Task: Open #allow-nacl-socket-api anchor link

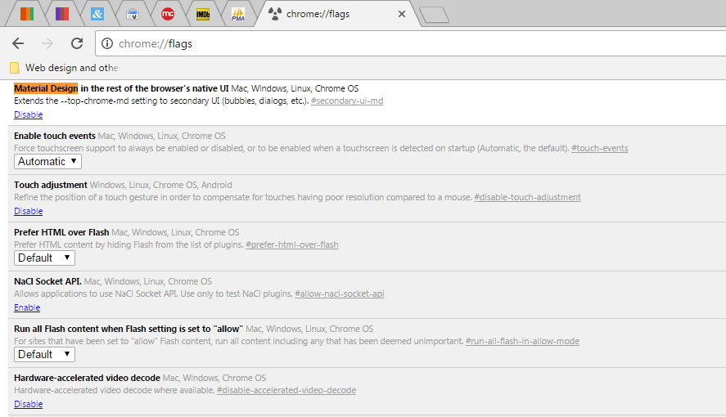Action: (x=340, y=294)
